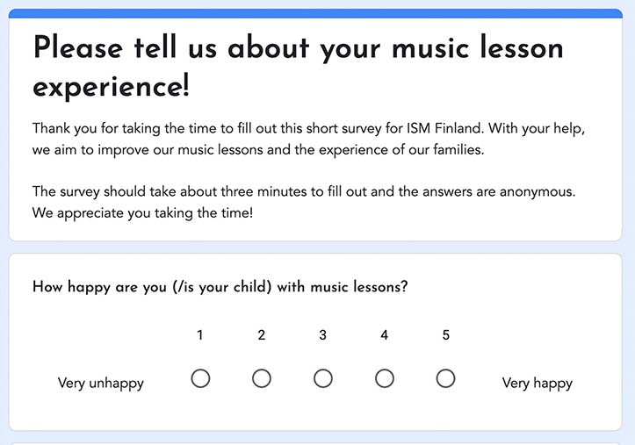Image resolution: width=635 pixels, height=445 pixels.
Task: Click the blue accent bar atop form
Action: tap(315, 13)
